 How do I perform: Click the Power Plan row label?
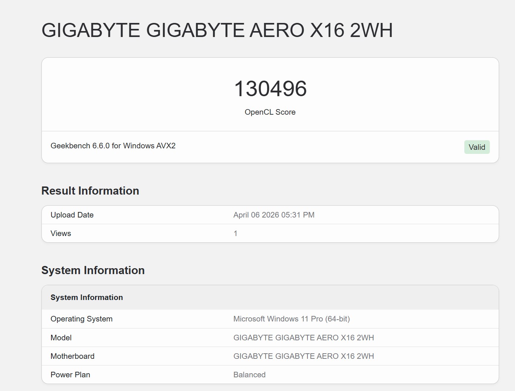70,375
